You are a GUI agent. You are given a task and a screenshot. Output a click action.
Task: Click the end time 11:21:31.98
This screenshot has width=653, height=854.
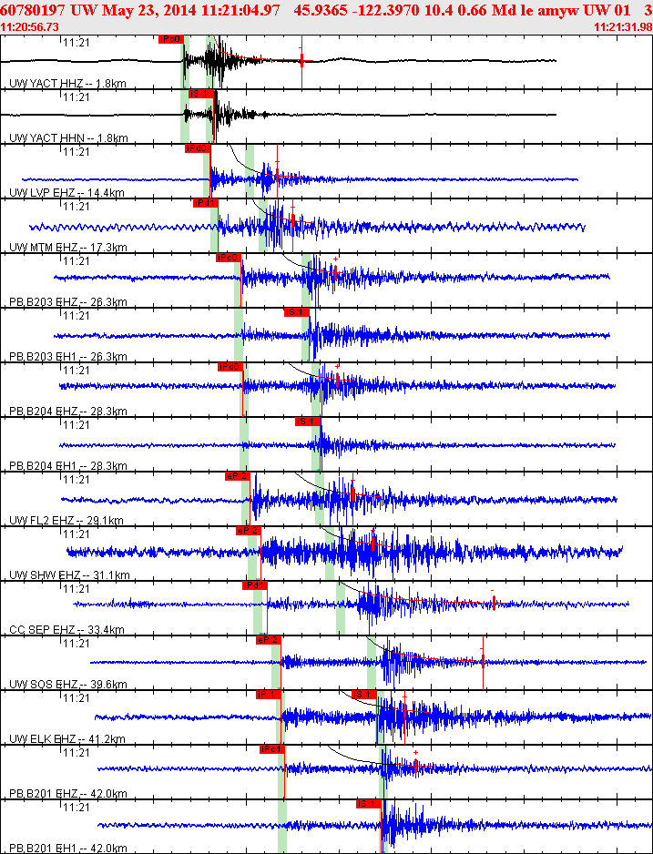[x=623, y=27]
